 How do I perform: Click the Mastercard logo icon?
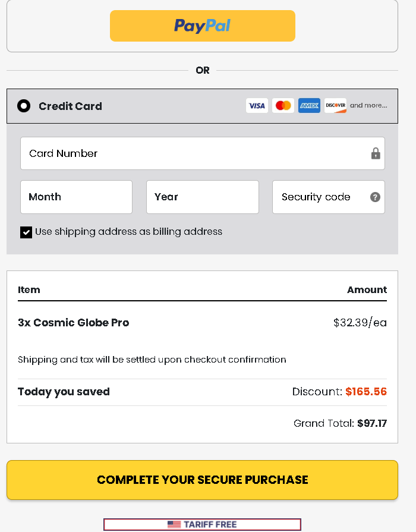click(283, 106)
